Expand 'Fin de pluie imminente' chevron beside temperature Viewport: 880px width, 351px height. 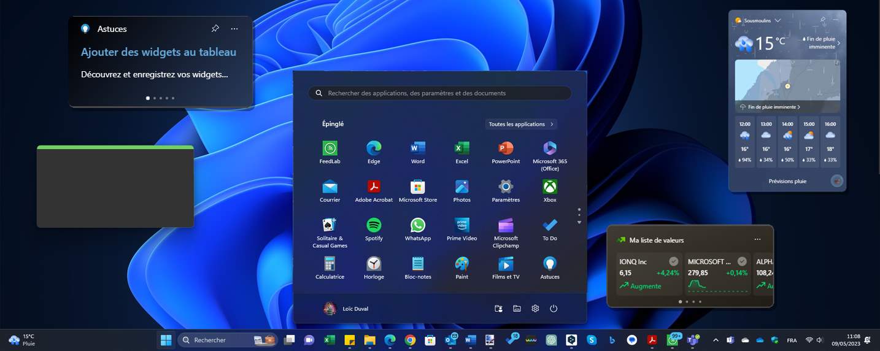click(839, 43)
